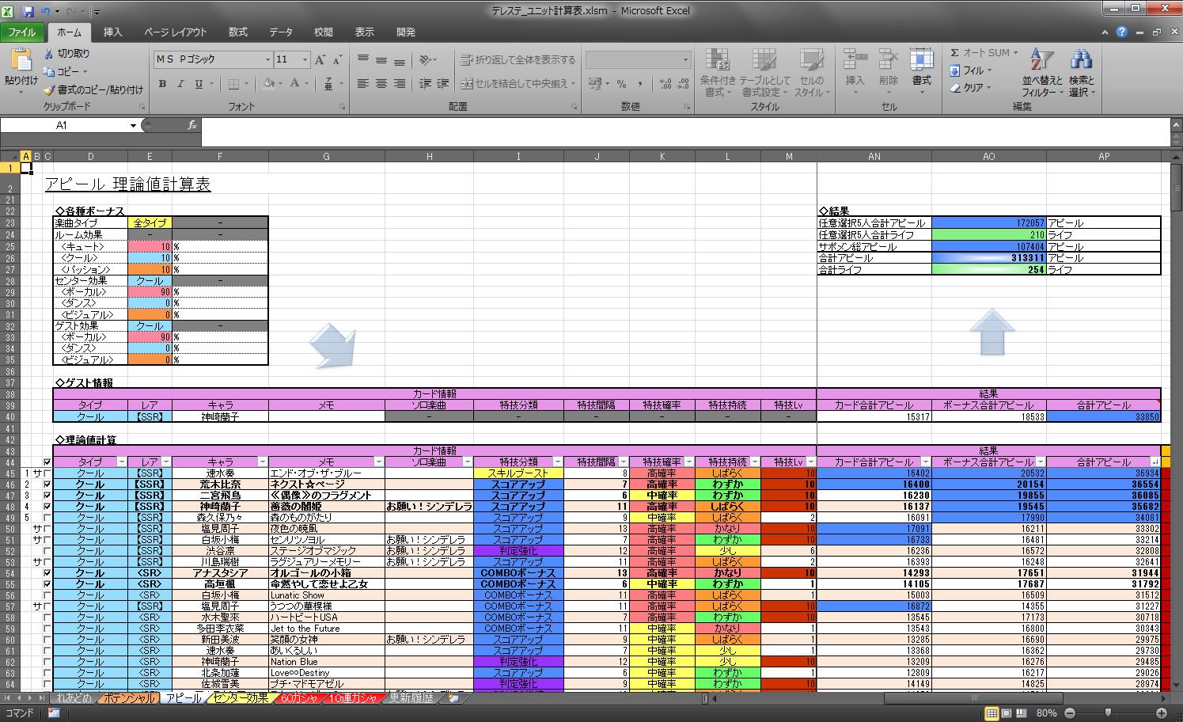Click the column G header

(326, 157)
